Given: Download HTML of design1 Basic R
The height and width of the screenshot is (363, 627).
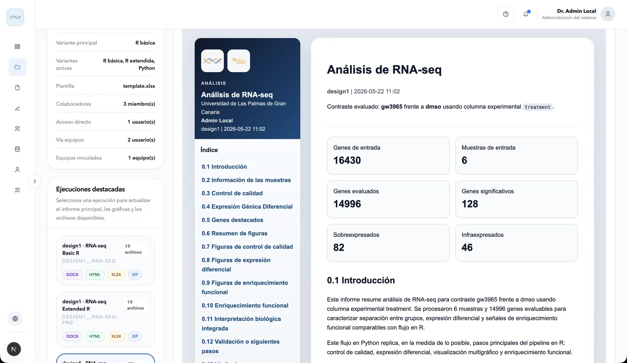Looking at the screenshot, I should pyautogui.click(x=95, y=275).
